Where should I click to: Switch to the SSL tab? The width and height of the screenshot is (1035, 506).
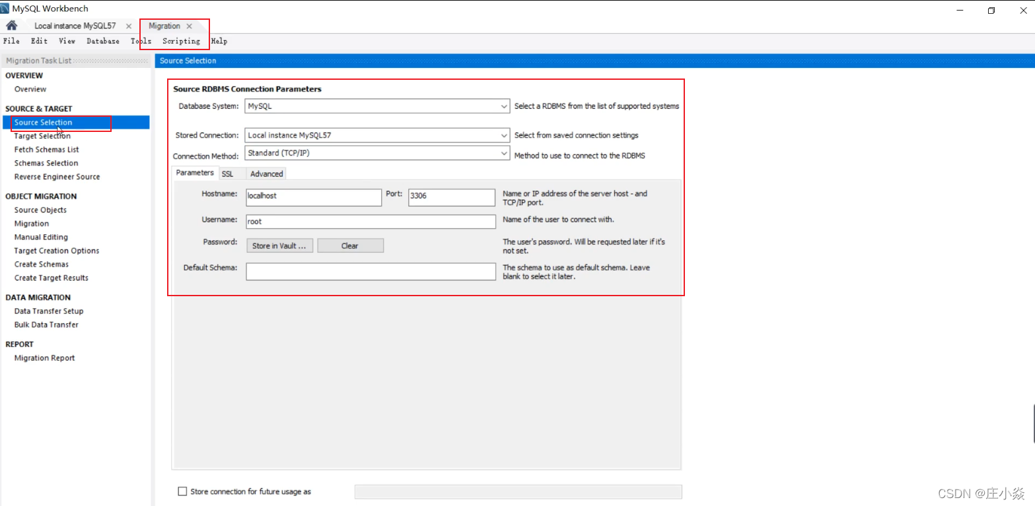click(227, 174)
